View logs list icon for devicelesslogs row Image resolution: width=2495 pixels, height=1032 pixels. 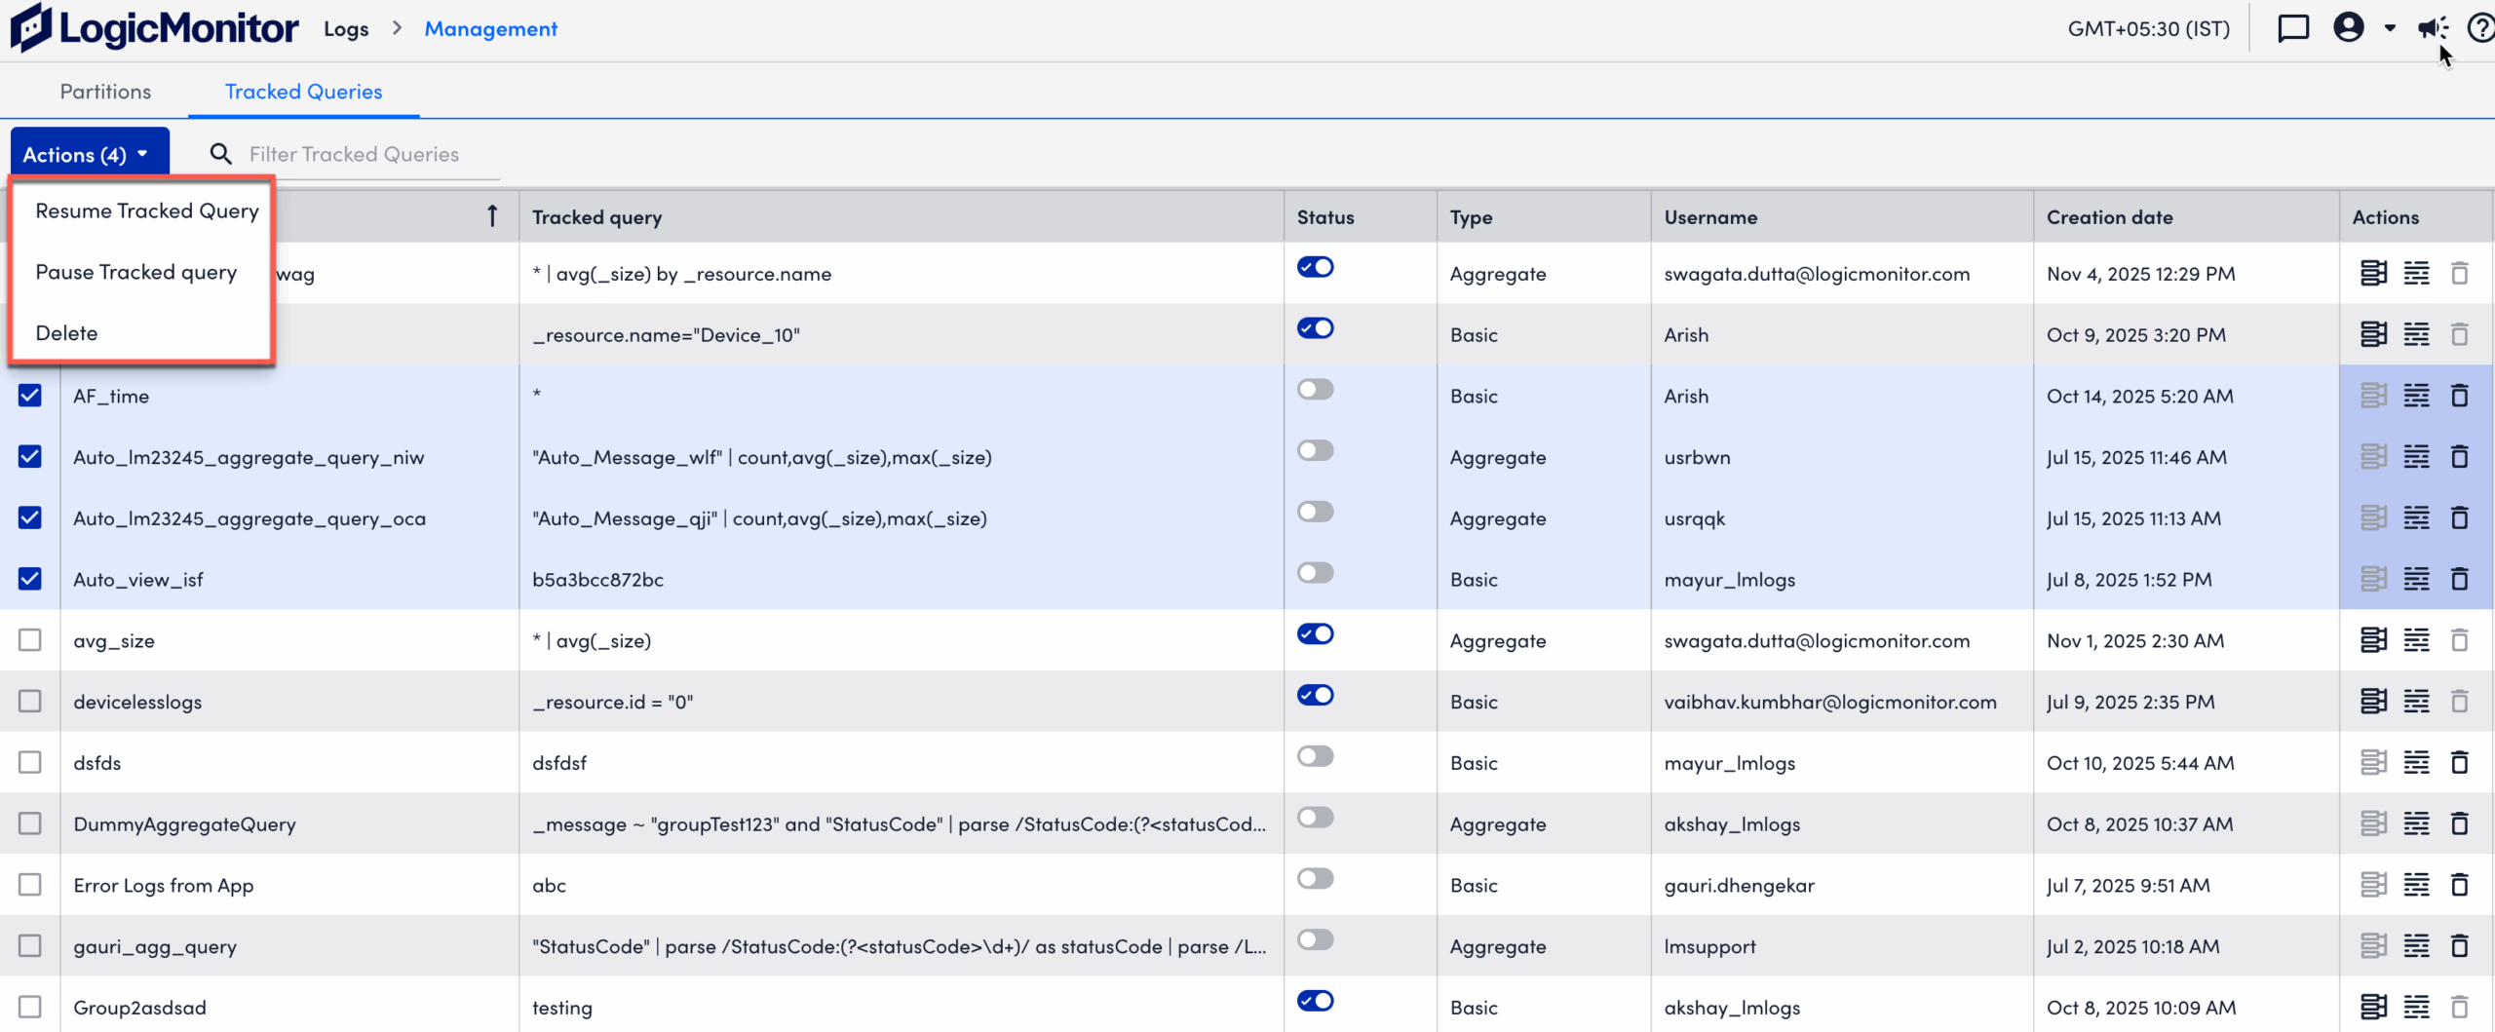(x=2418, y=701)
